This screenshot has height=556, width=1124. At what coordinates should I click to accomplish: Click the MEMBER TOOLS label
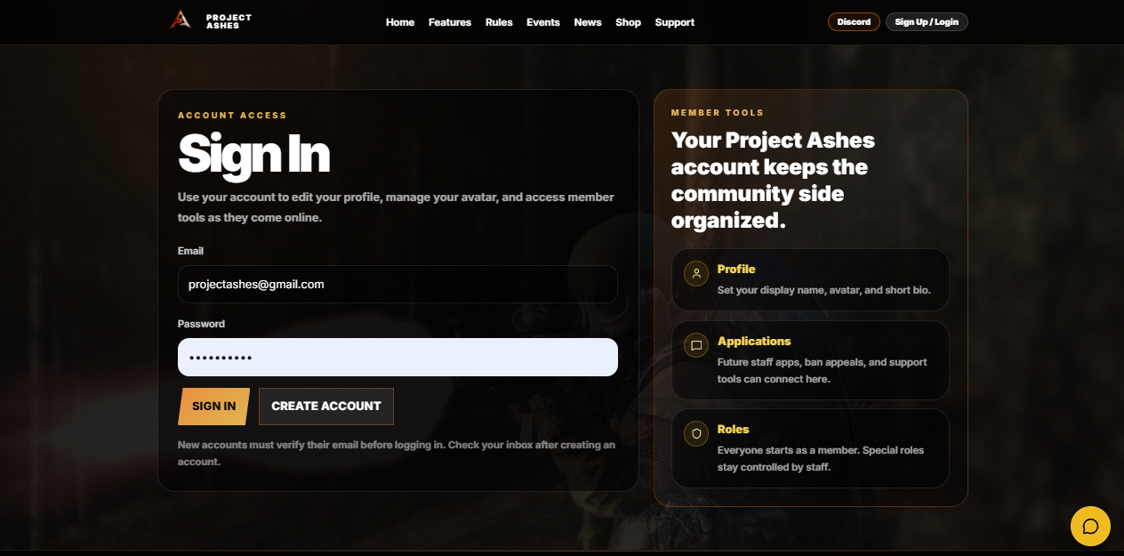[x=718, y=113]
